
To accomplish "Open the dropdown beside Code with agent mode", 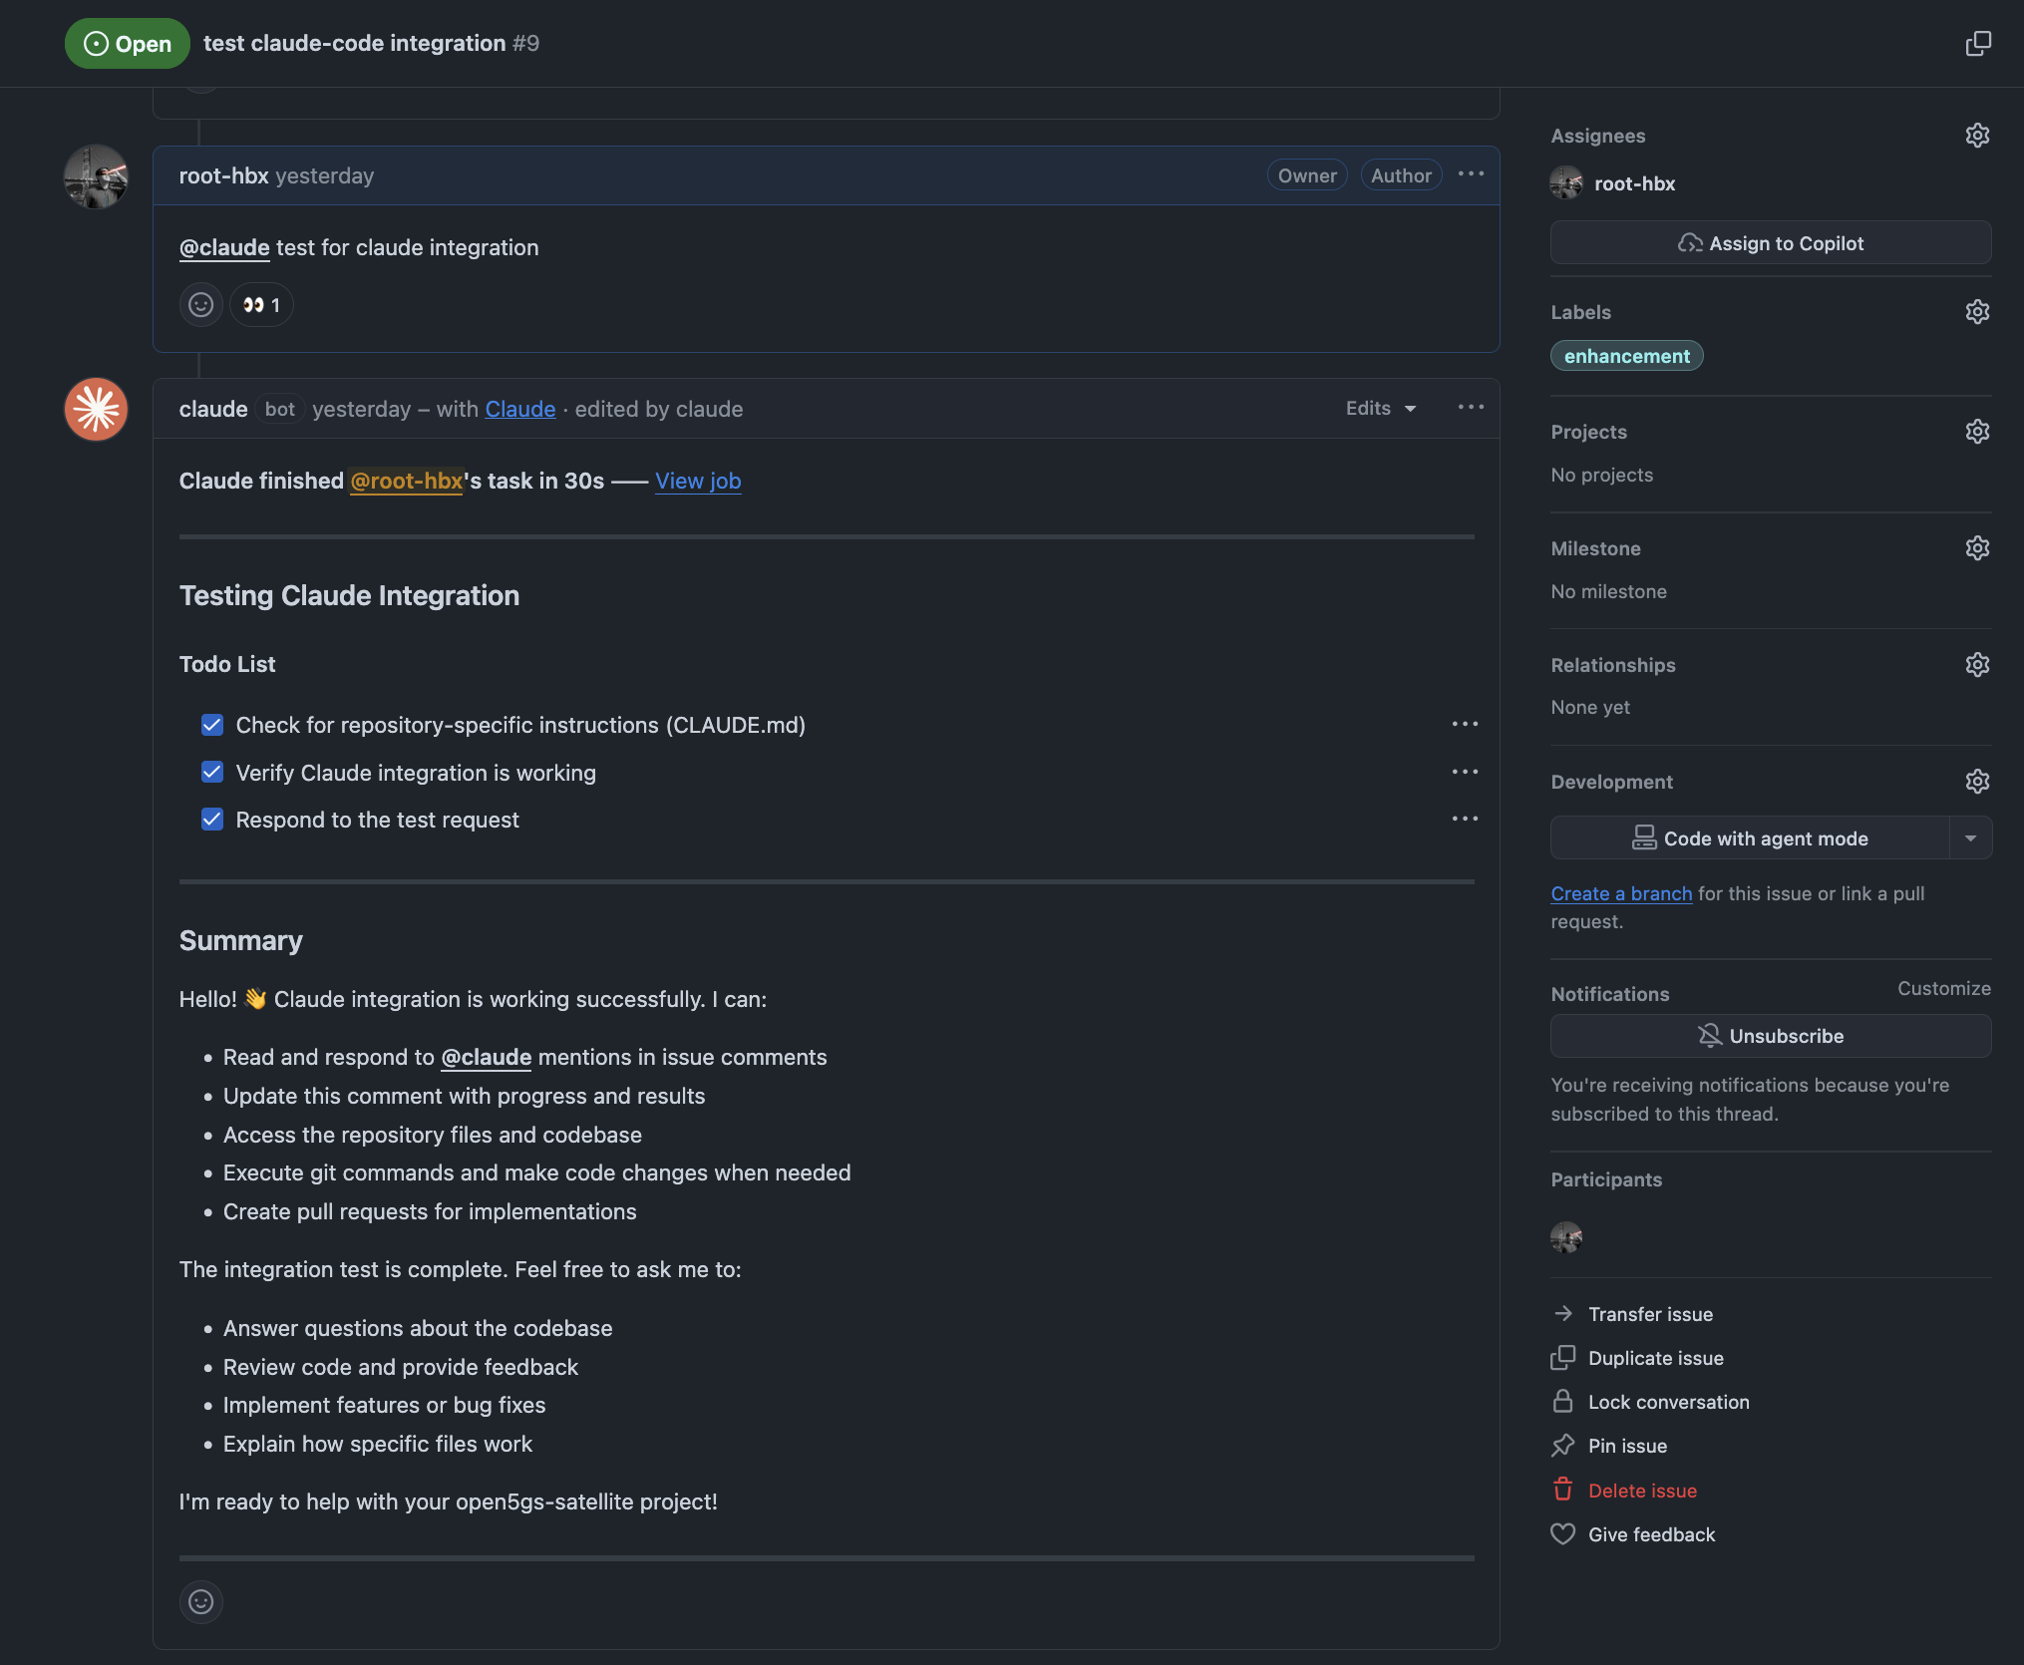I will (x=1970, y=838).
